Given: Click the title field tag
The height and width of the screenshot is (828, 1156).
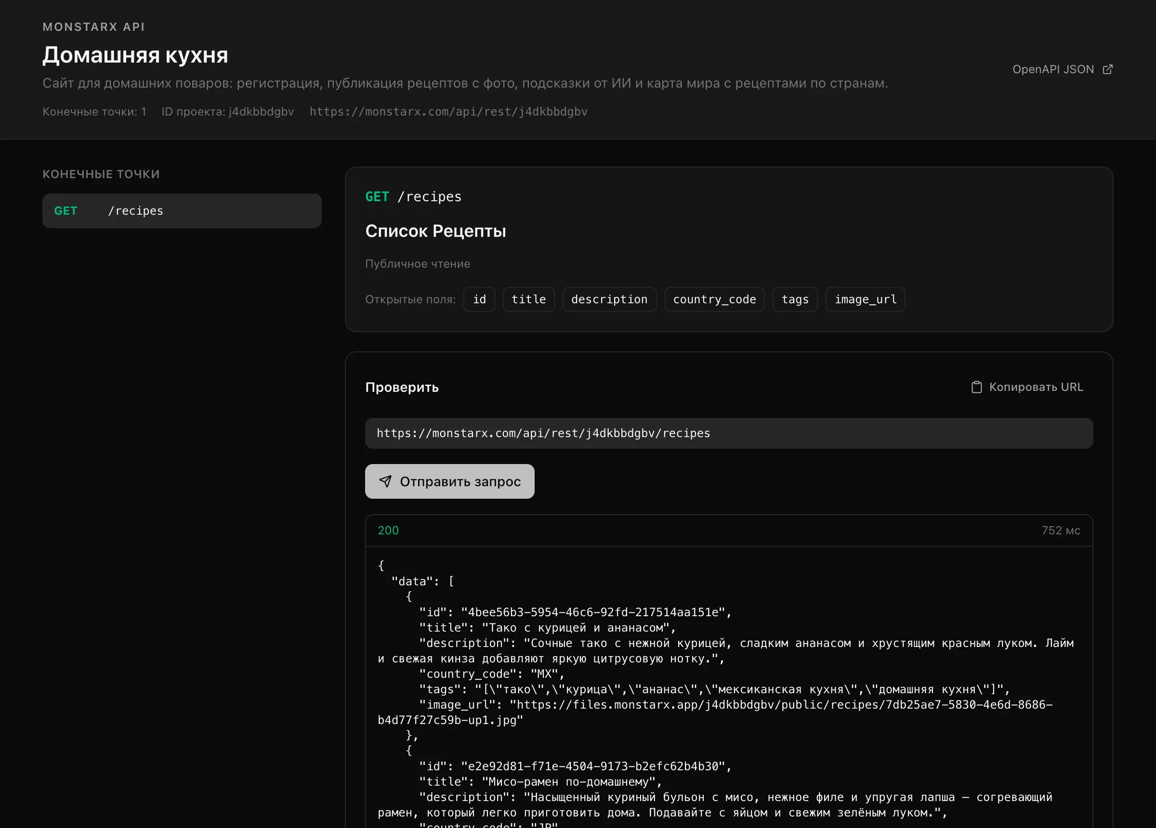Looking at the screenshot, I should 528,299.
